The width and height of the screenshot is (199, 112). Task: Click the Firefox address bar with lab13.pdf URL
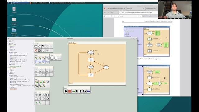point(138,12)
